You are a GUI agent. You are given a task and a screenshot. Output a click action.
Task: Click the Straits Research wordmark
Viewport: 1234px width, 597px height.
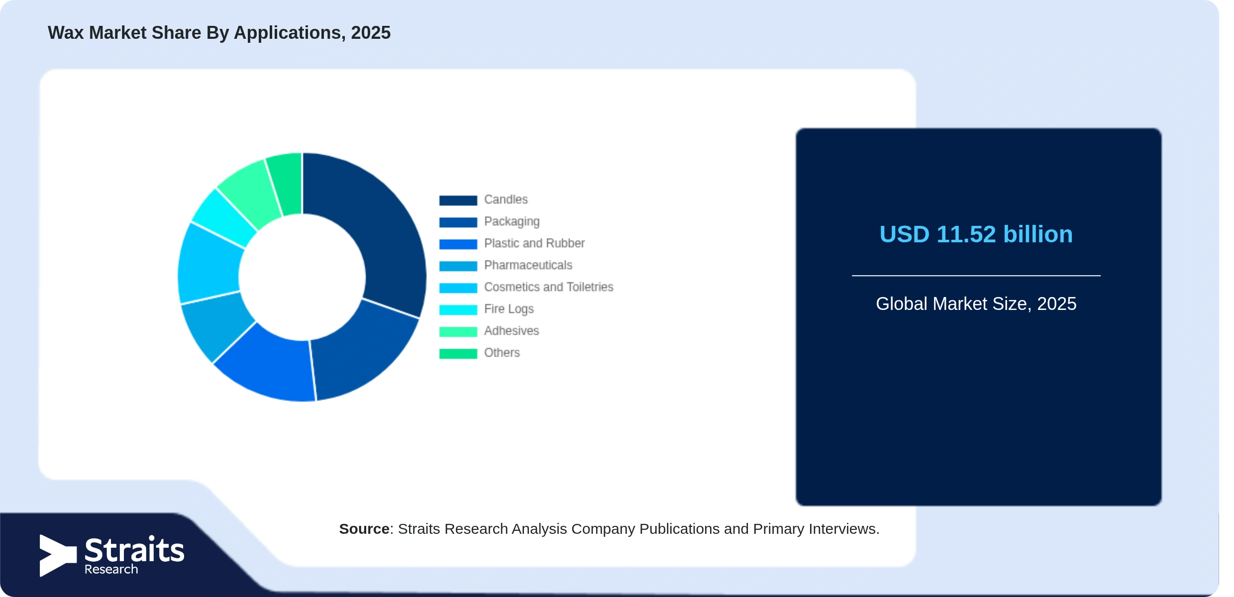[134, 555]
